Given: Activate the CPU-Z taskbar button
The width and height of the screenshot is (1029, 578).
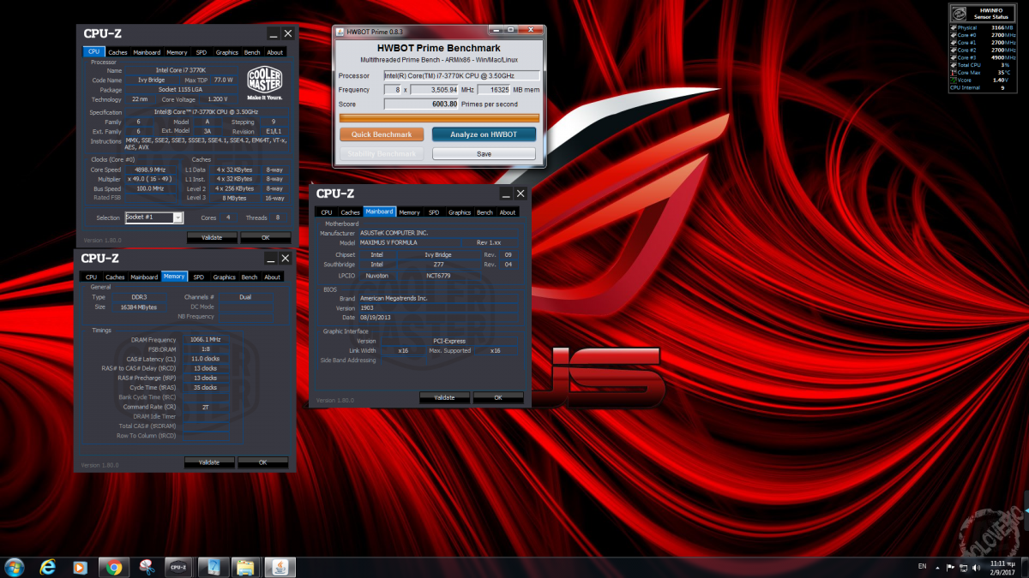Looking at the screenshot, I should pyautogui.click(x=178, y=566).
